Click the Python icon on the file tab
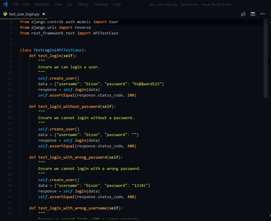271x221 pixels. [5, 14]
